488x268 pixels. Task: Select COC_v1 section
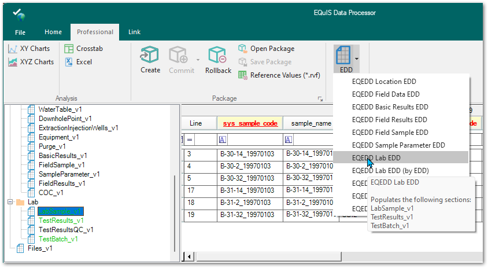click(x=51, y=193)
